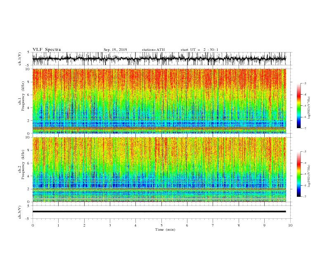Click tick label "7" on the Time axis

(213, 225)
